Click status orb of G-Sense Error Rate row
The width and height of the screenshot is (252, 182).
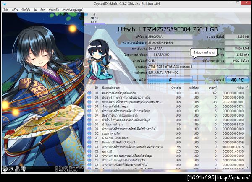click(89, 138)
